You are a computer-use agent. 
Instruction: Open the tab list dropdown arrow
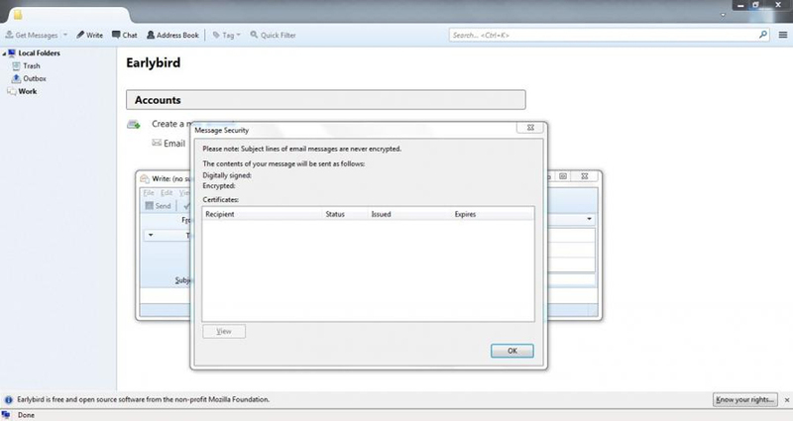click(x=723, y=15)
